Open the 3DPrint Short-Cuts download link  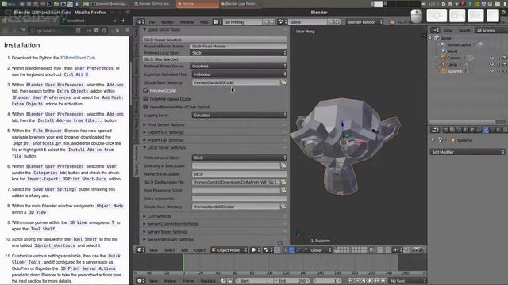(x=78, y=58)
